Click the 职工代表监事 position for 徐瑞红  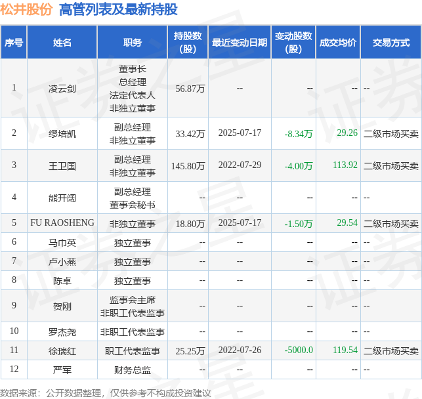[133, 351]
